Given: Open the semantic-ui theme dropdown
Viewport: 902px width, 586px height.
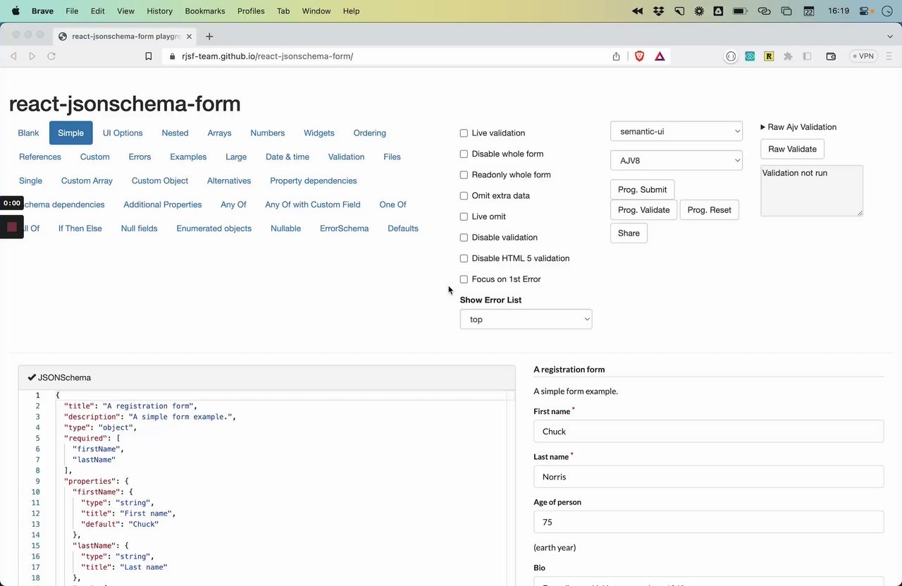Looking at the screenshot, I should click(x=676, y=131).
